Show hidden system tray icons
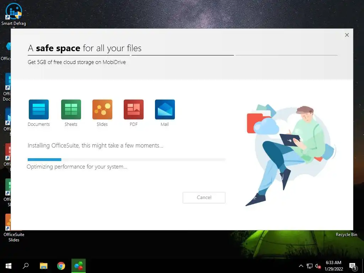 pos(301,266)
